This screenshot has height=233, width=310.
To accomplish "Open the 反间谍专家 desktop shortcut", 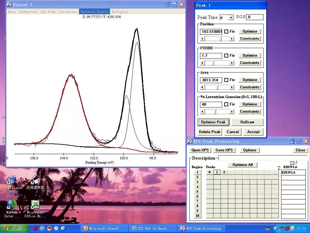I will pos(35,182).
